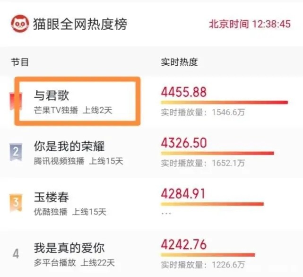Expand the ellipsis under 玉楼春 heat bar
The height and width of the screenshot is (277, 303).
pos(166,214)
